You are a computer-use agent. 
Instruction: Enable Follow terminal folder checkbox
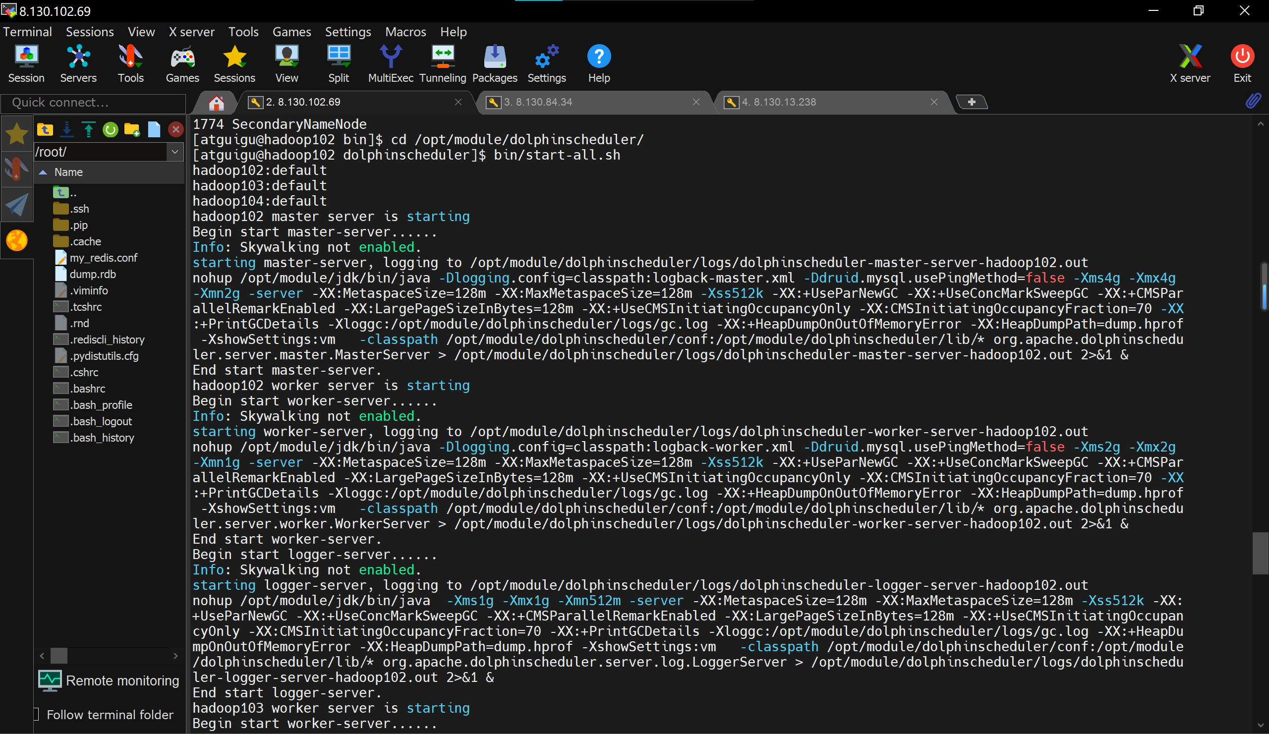tap(36, 714)
